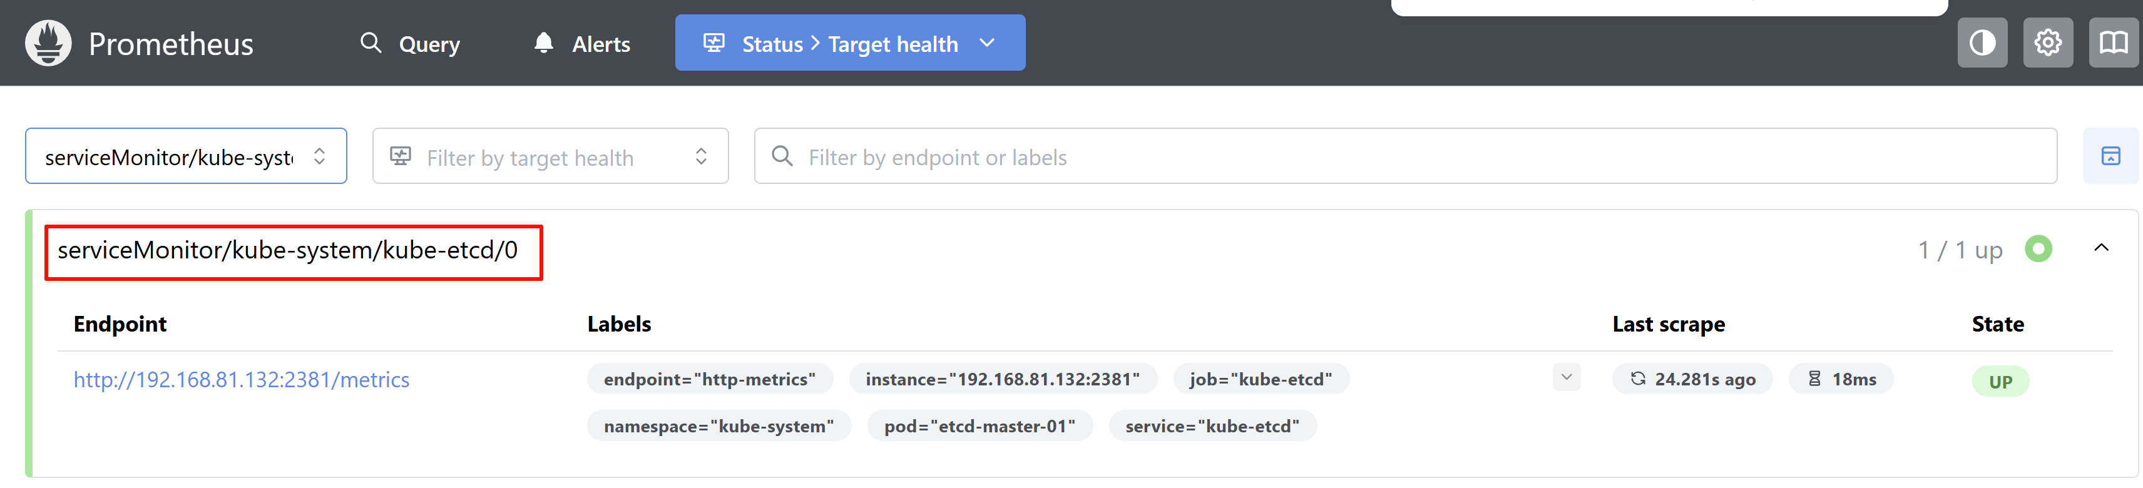The image size is (2143, 488).
Task: Focus the Filter by endpoint or labels field
Action: 1414,156
